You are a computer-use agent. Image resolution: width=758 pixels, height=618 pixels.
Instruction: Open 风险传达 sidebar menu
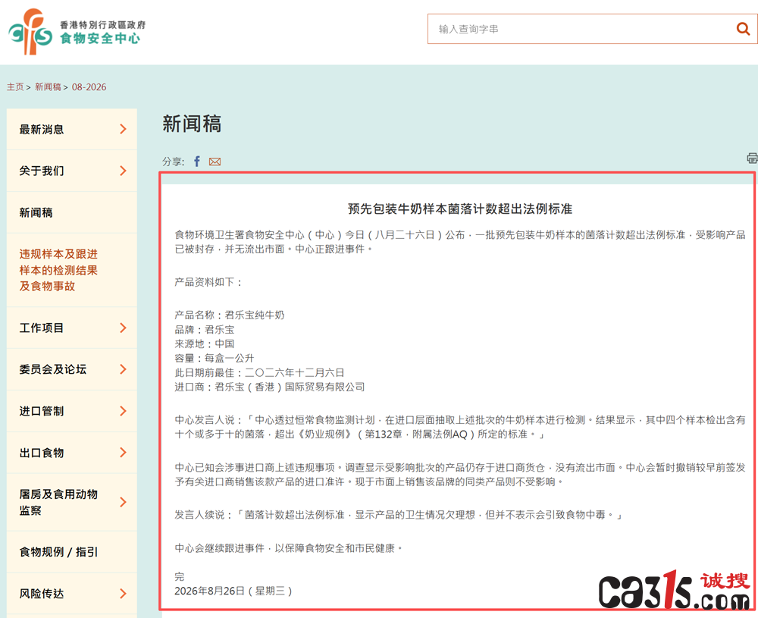pyautogui.click(x=71, y=593)
